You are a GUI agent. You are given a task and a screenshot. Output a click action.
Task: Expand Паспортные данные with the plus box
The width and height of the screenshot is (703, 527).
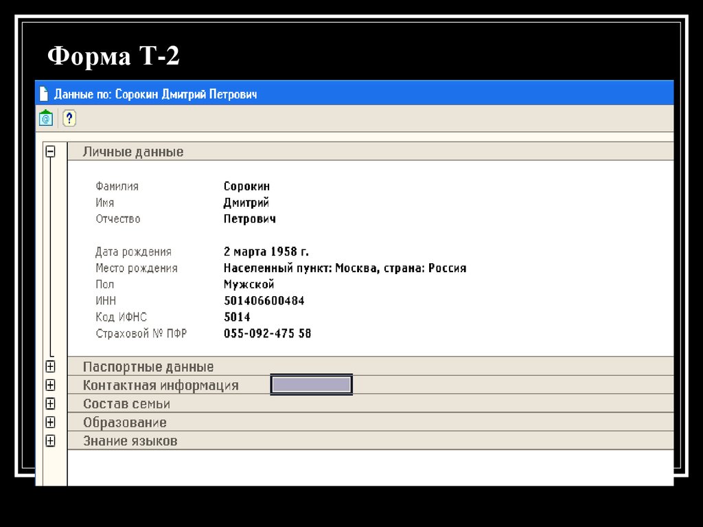(x=51, y=366)
